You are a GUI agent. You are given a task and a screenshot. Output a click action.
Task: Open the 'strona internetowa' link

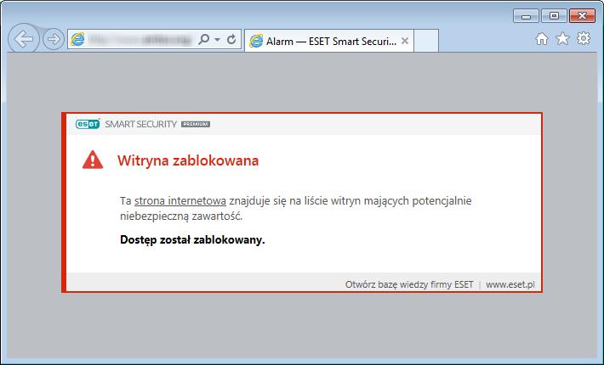[x=180, y=200]
